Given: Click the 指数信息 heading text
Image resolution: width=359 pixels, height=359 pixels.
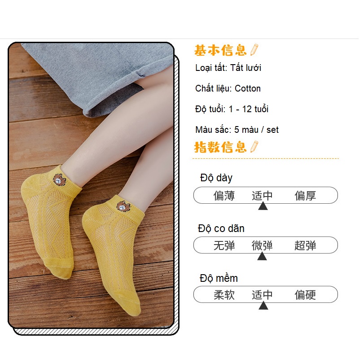Looking at the screenshot, I should (220, 147).
